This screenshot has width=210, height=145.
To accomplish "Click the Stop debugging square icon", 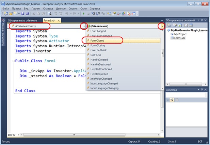I will [88, 14].
